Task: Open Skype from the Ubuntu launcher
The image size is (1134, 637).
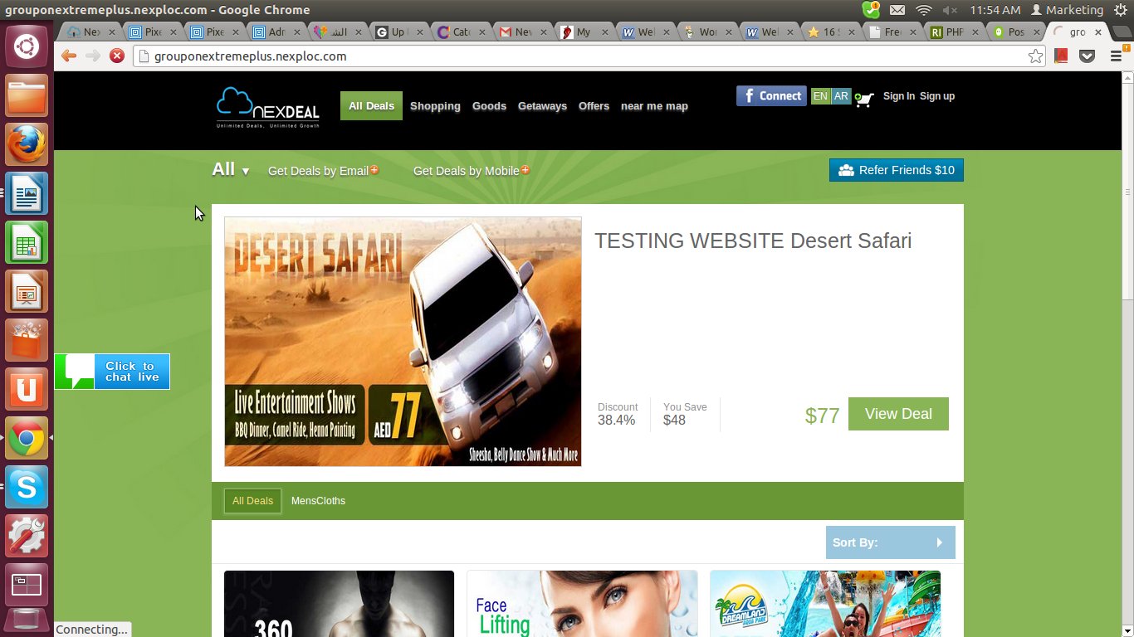Action: tap(27, 487)
